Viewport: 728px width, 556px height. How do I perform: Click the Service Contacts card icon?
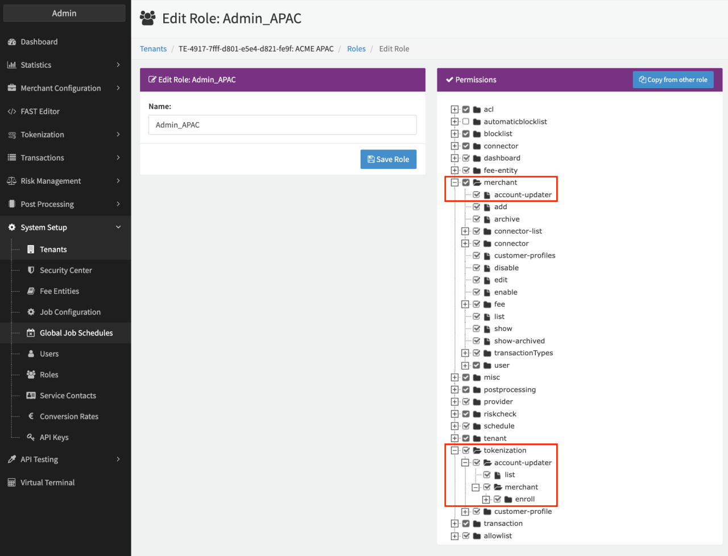[x=31, y=396]
